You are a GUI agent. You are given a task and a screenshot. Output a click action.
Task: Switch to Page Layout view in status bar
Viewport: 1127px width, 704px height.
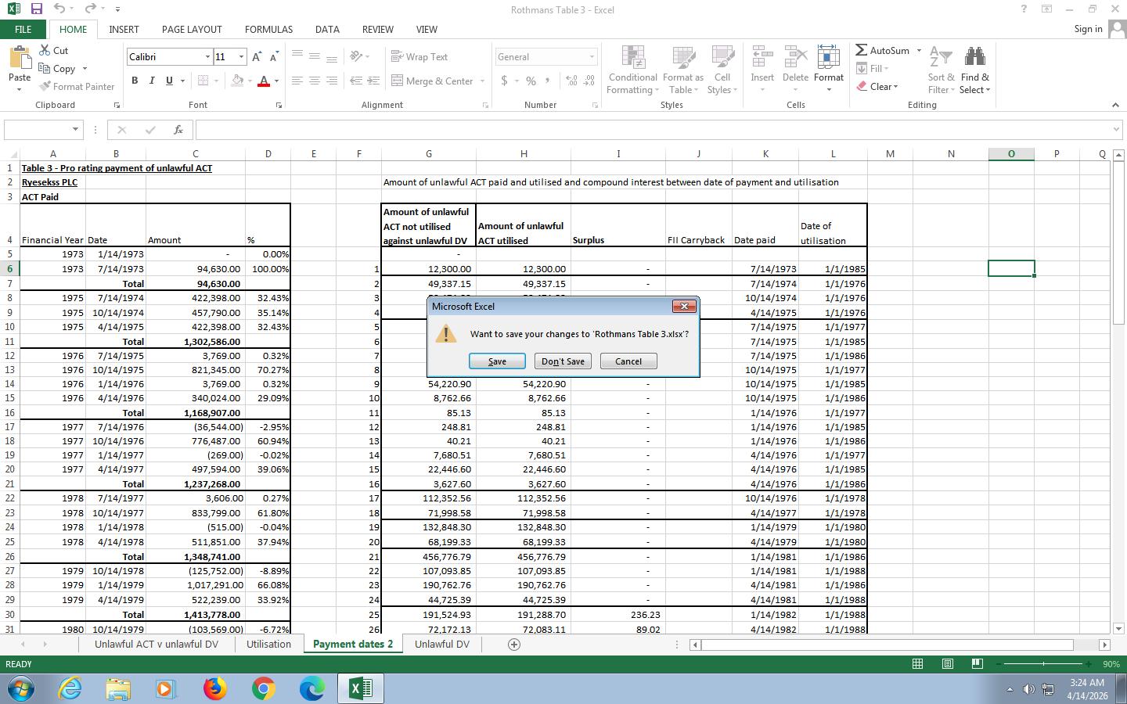click(947, 664)
